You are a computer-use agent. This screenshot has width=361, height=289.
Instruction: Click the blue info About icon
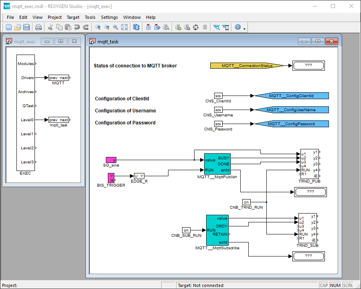tap(238, 27)
